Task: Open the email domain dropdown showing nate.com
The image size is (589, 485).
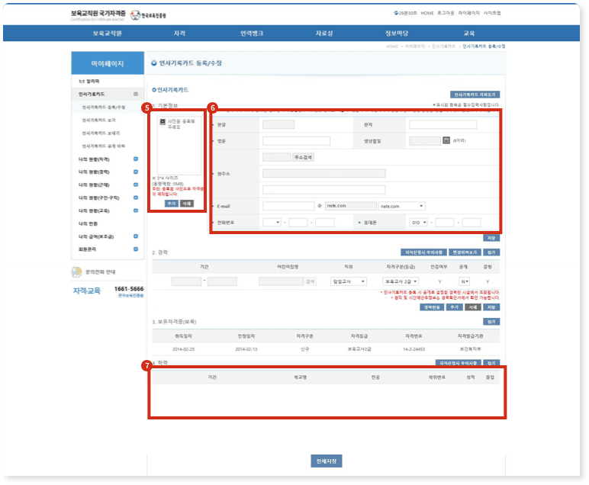Action: pyautogui.click(x=401, y=206)
